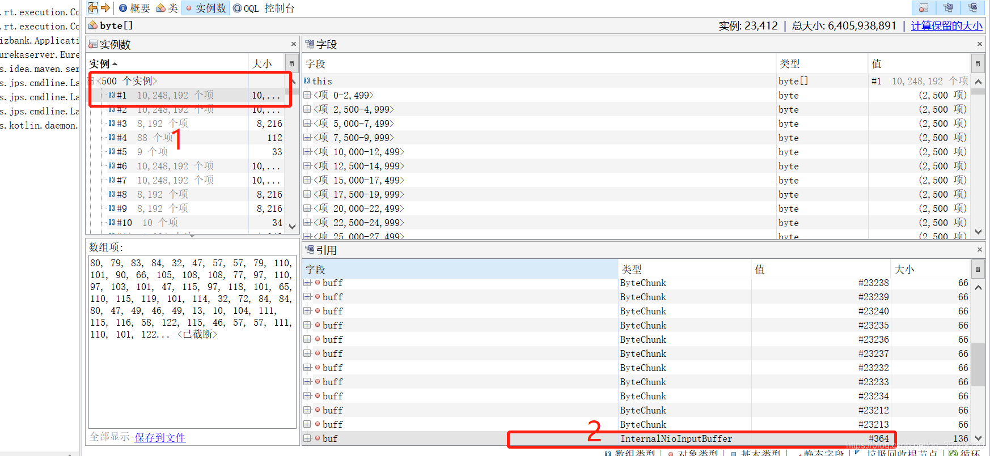Close the 实例数 panel
Viewport: 990px width, 456px height.
(x=294, y=44)
